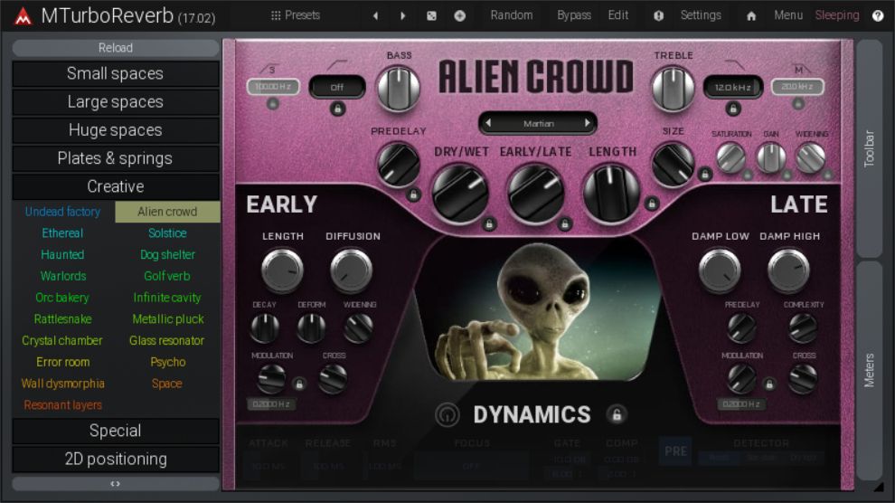This screenshot has width=895, height=503.
Task: Expand the Huge spaces category
Action: 116,130
